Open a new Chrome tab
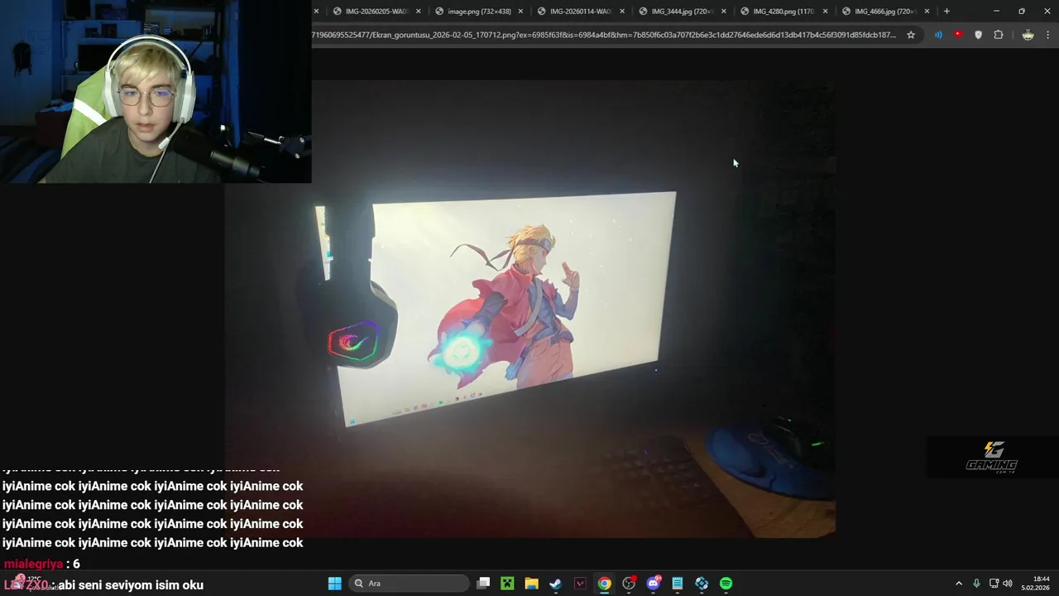The height and width of the screenshot is (596, 1059). [x=946, y=11]
